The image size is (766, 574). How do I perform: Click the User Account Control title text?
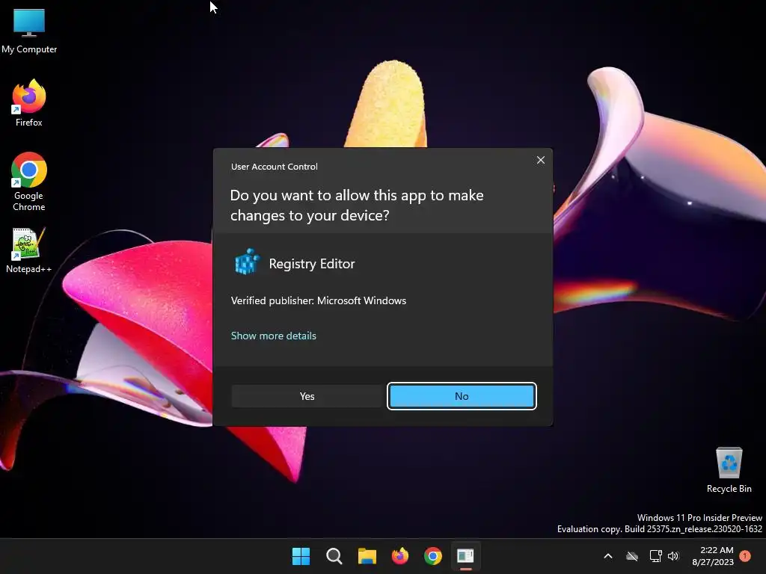pyautogui.click(x=275, y=167)
